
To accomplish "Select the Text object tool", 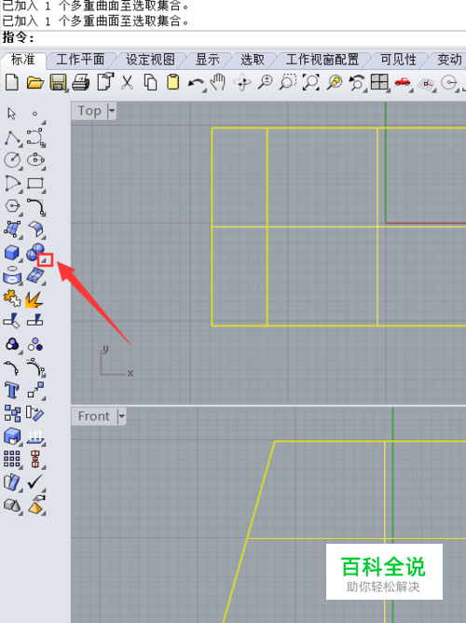I will point(12,391).
